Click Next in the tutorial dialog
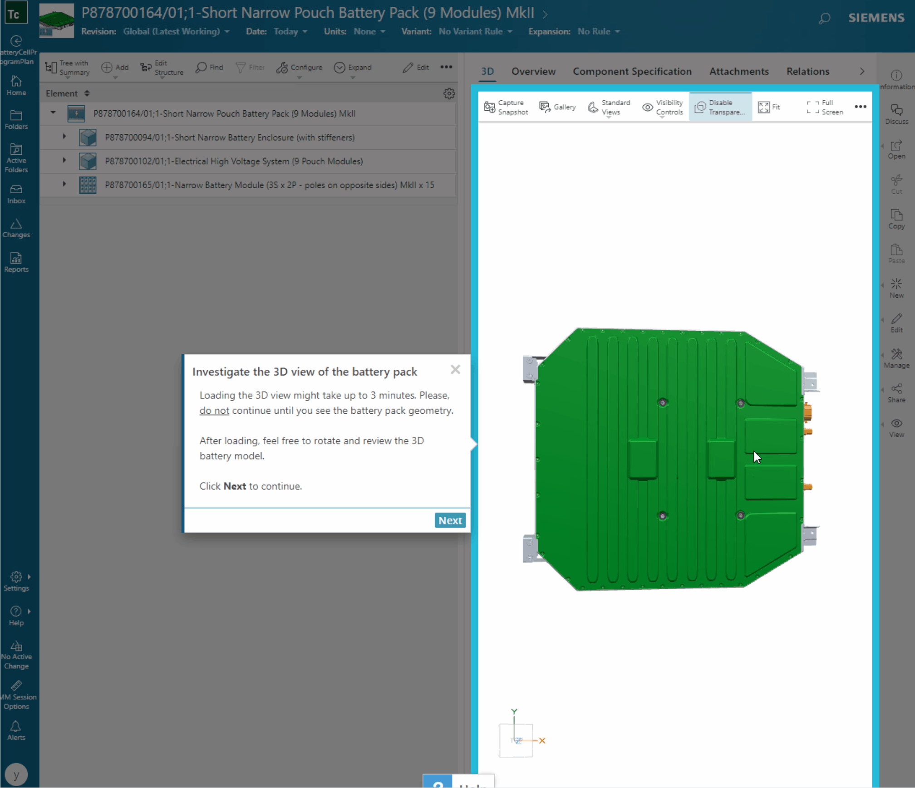The height and width of the screenshot is (788, 915). [x=450, y=520]
